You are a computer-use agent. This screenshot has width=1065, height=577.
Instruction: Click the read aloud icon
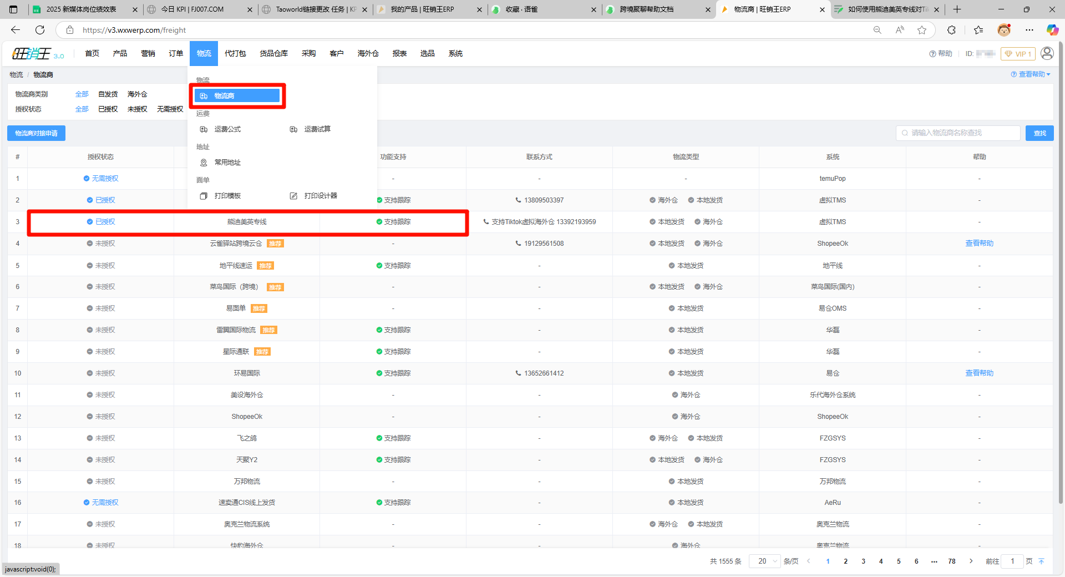coord(900,30)
